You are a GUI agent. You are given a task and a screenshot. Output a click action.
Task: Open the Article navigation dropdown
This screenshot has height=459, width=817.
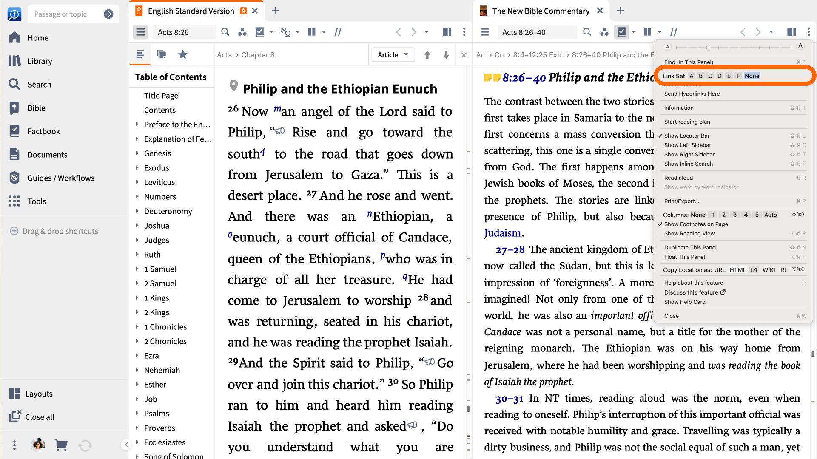(393, 55)
